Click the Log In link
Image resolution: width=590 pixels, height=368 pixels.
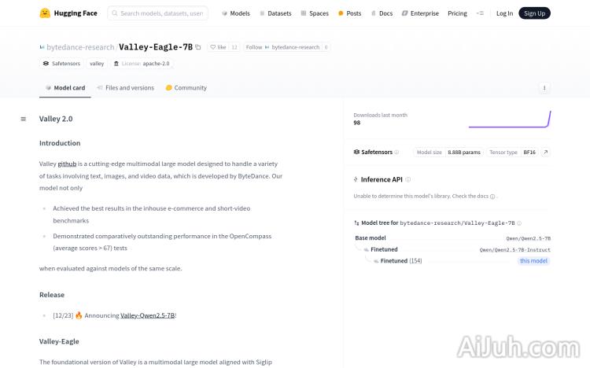point(504,13)
